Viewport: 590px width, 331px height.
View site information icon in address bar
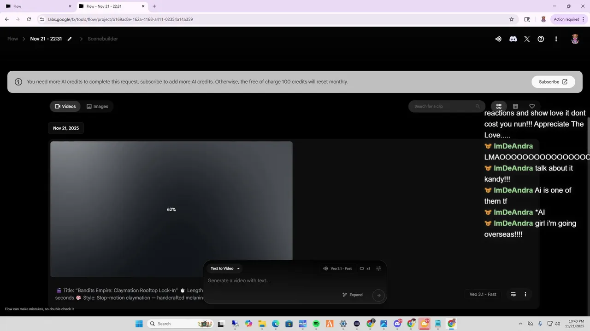[x=42, y=19]
